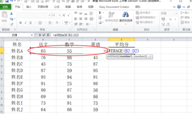The image size is (192, 114).
Task: Open the fill color bucket picker
Action: click(x=50, y=23)
